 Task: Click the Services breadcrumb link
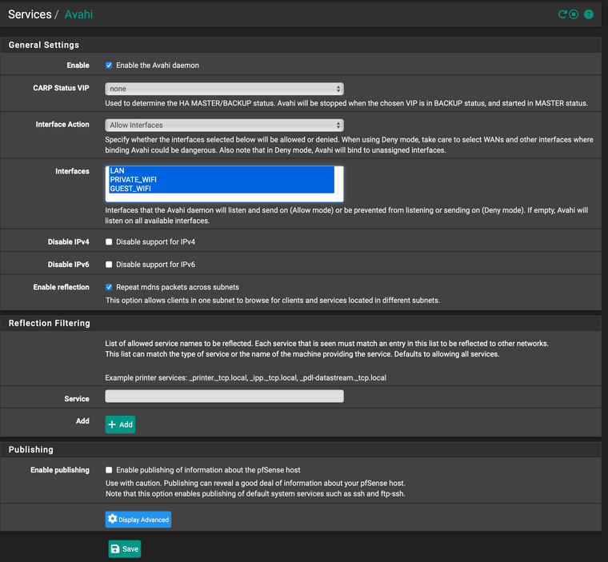30,14
